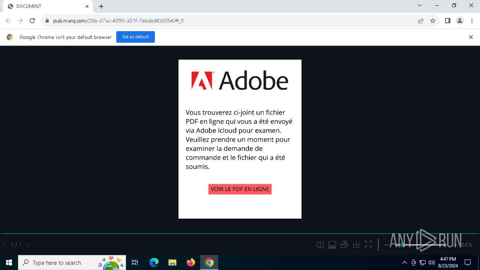This screenshot has width=480, height=270.
Task: Show hidden system tray icons
Action: click(404, 262)
